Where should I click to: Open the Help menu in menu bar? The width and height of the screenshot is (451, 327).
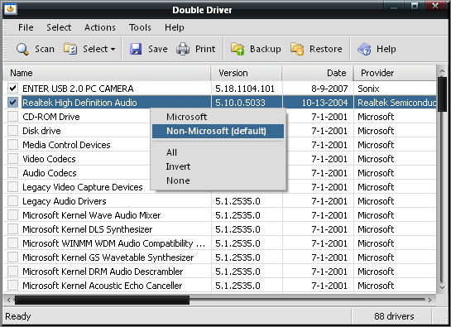tap(175, 27)
